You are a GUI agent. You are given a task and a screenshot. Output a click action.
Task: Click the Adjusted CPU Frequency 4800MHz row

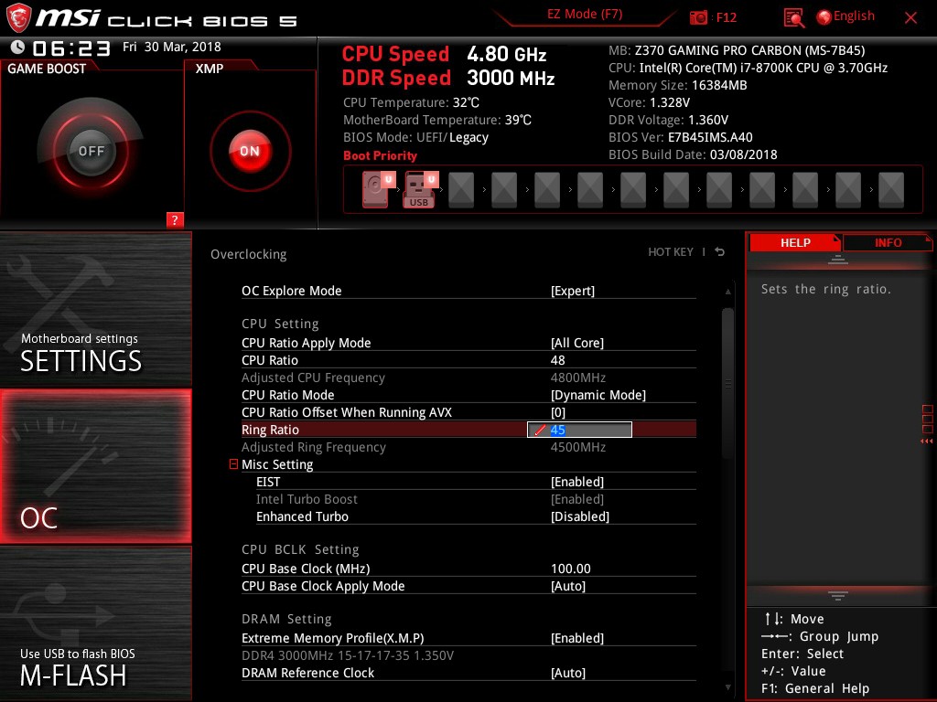pyautogui.click(x=468, y=378)
